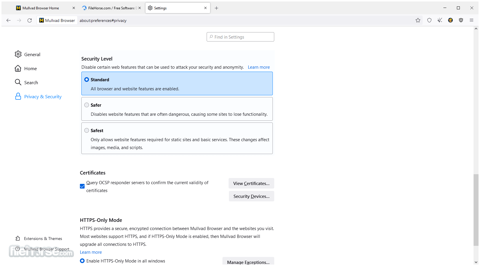This screenshot has width=480, height=266.
Task: Close the FileHorse.com tab
Action: click(140, 8)
